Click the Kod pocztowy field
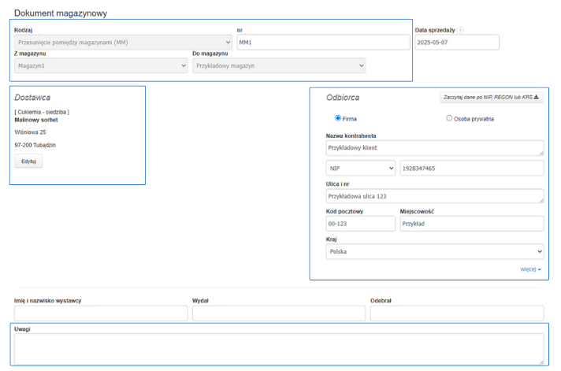 pos(360,224)
